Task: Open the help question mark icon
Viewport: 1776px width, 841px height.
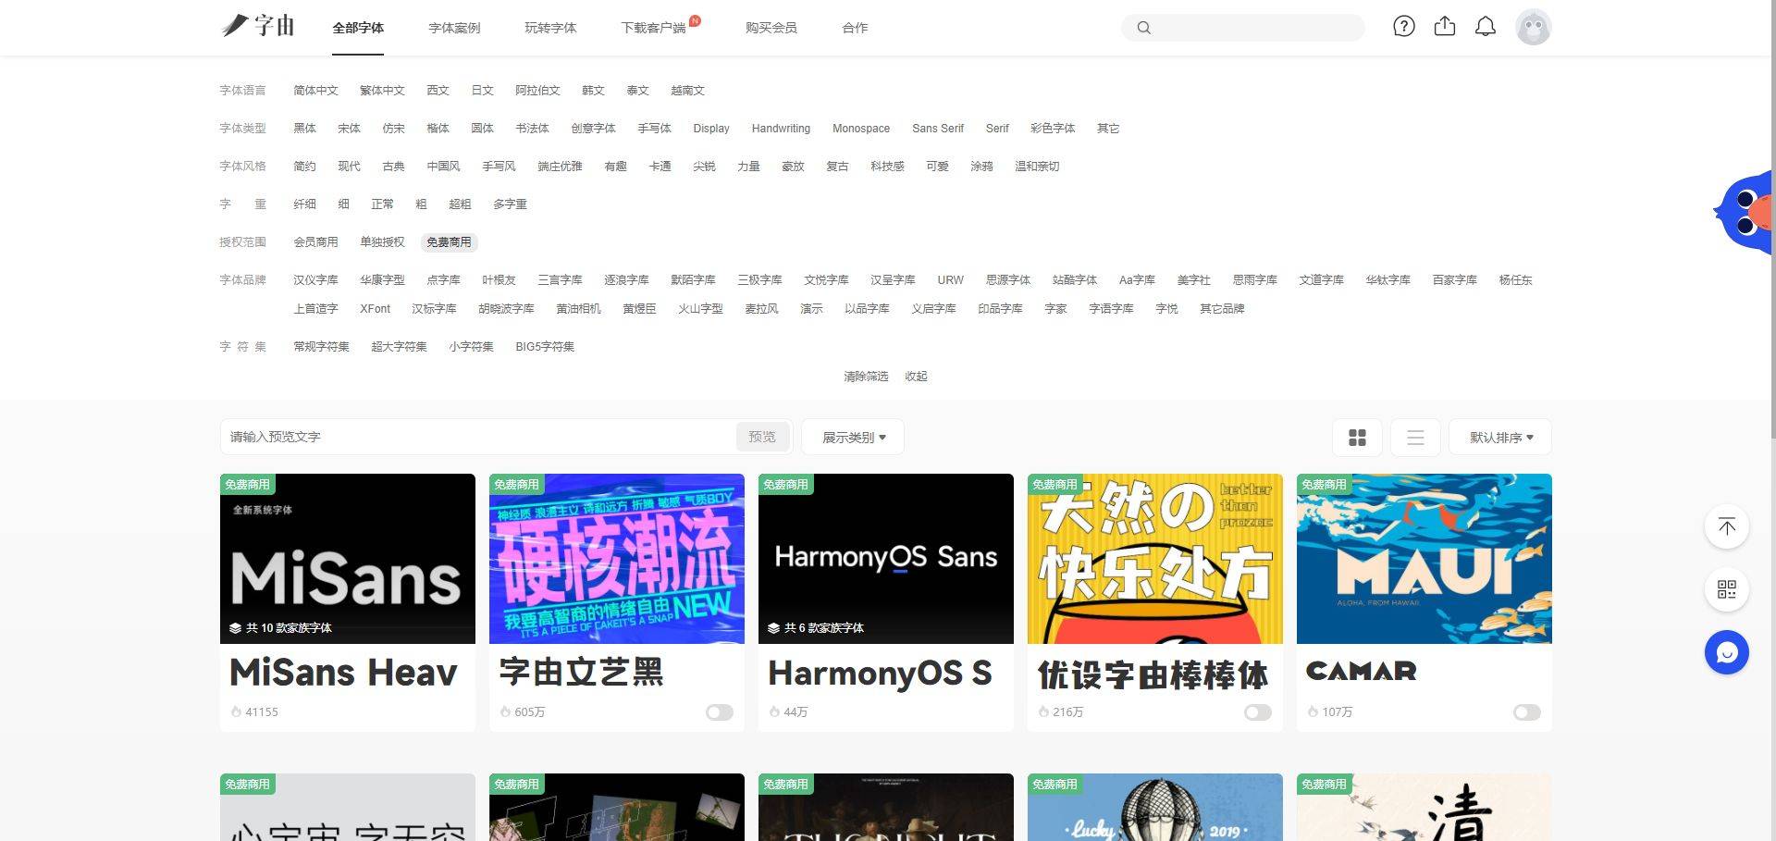Action: 1404,27
